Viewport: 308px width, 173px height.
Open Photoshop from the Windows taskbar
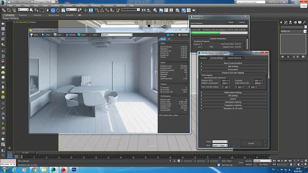click(x=74, y=170)
